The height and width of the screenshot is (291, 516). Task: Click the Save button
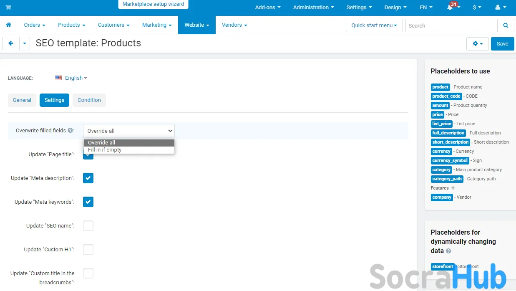[502, 43]
